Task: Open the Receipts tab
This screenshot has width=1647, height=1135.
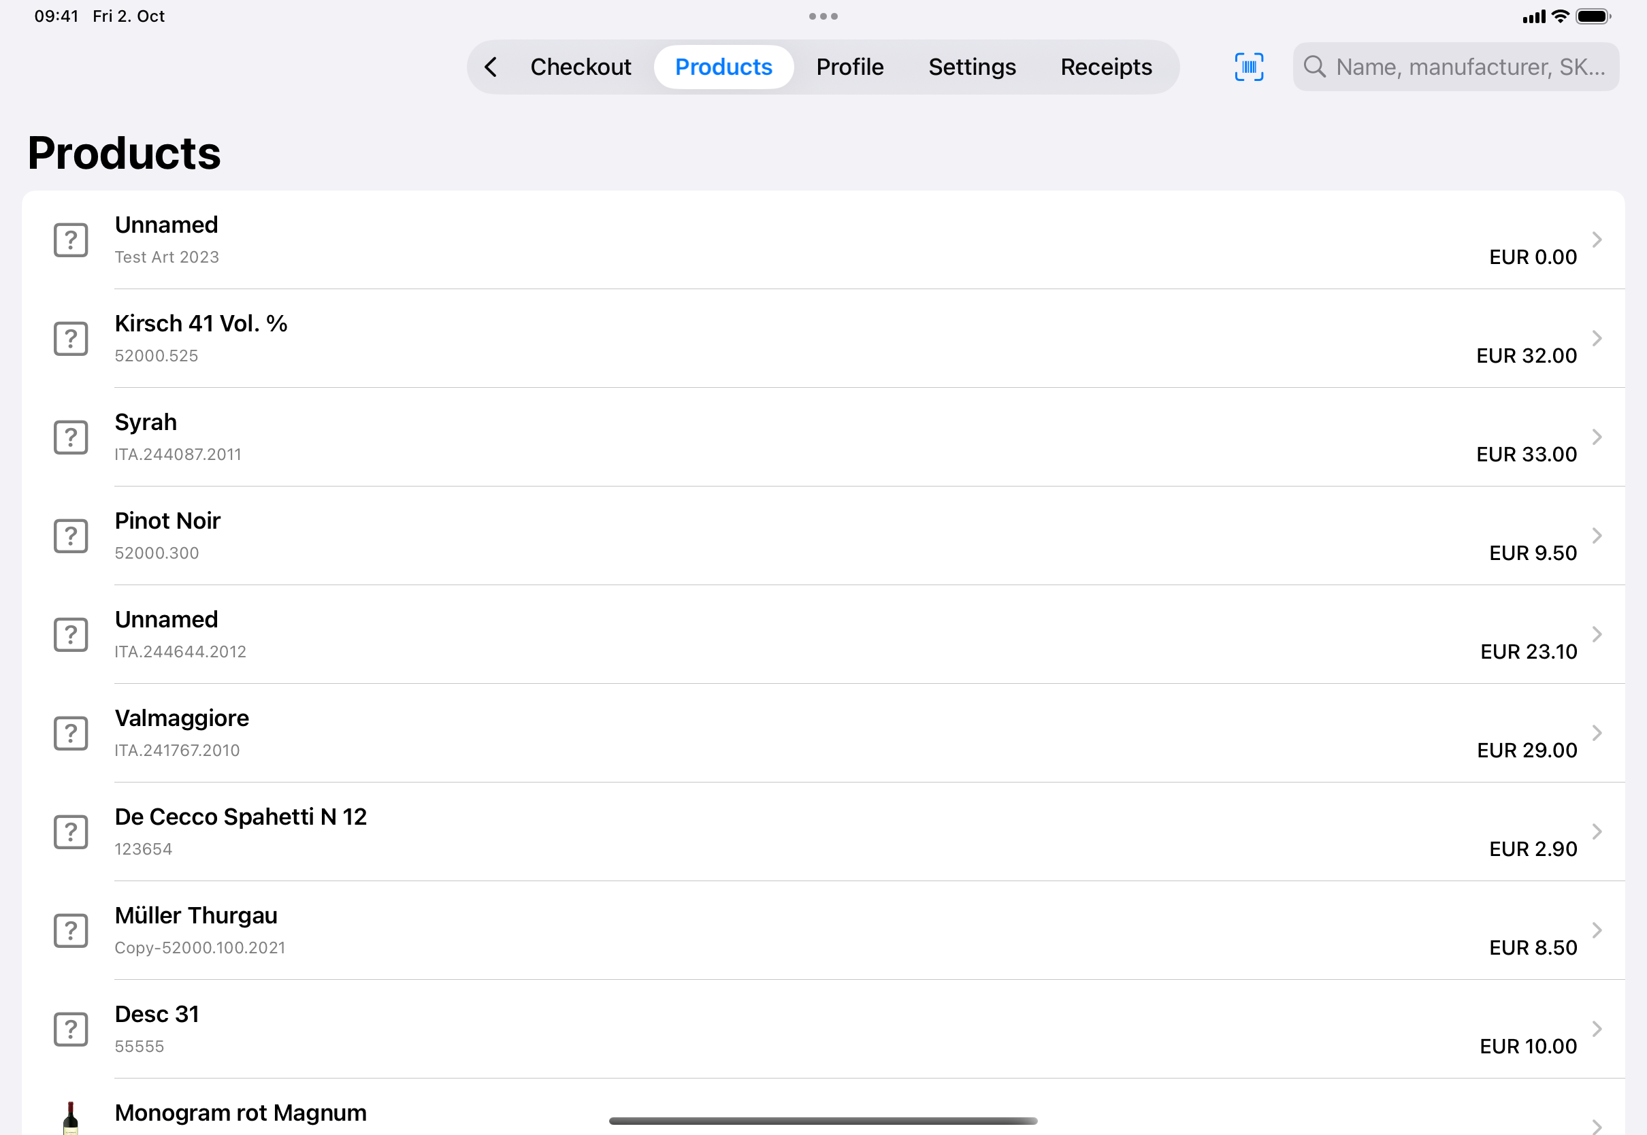Action: point(1106,67)
